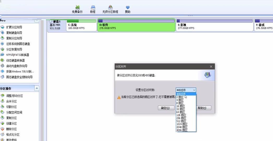Select the C: 系统 partition block
Image resolution: width=273 pixels, height=141 pixels.
81,25
